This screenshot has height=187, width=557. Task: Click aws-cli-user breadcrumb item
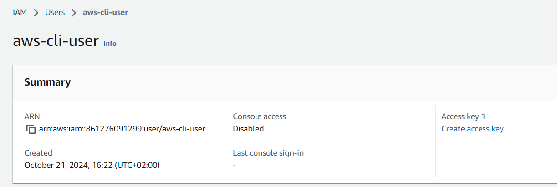(x=105, y=12)
